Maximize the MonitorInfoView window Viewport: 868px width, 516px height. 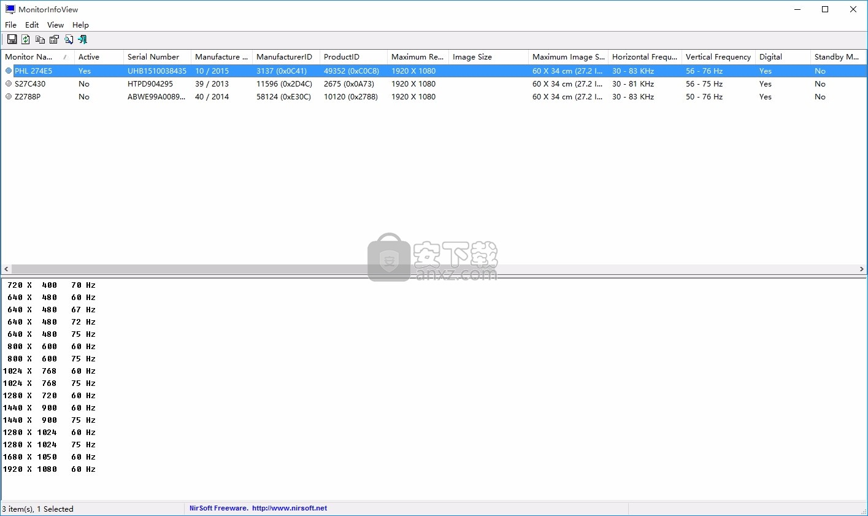tap(825, 9)
